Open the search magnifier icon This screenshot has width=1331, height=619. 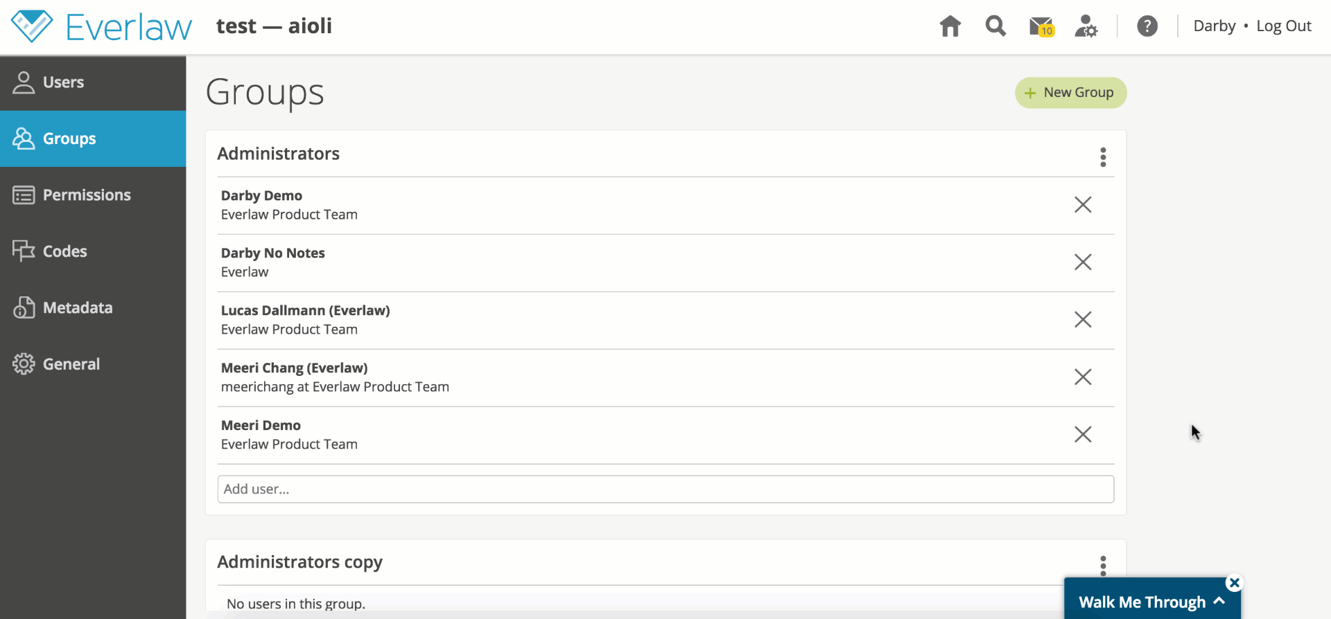995,26
